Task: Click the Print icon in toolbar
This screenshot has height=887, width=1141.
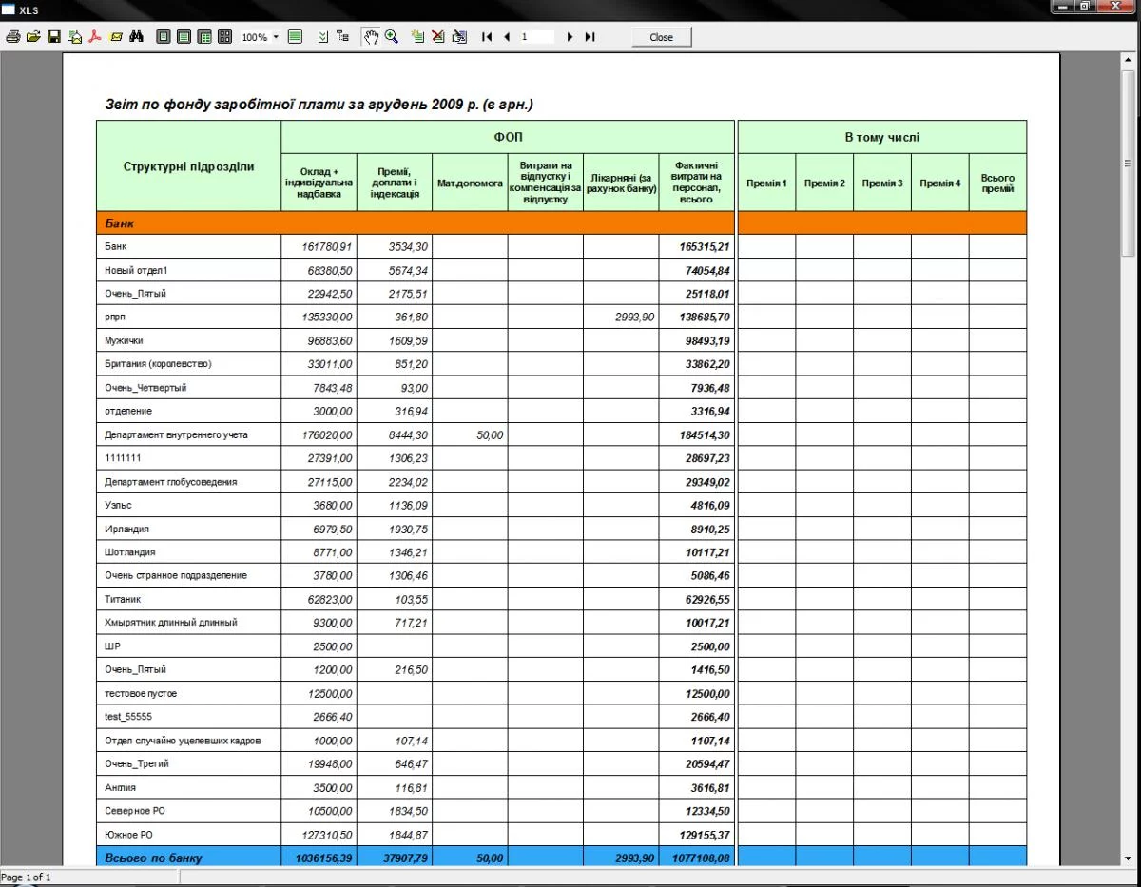Action: (13, 37)
